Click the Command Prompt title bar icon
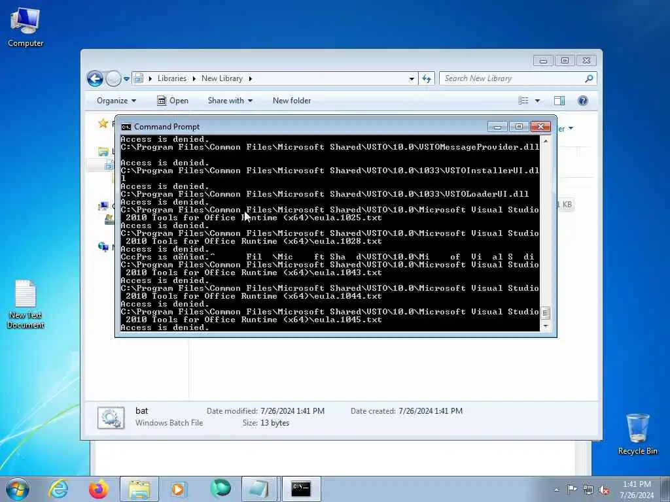This screenshot has height=502, width=670. (126, 127)
